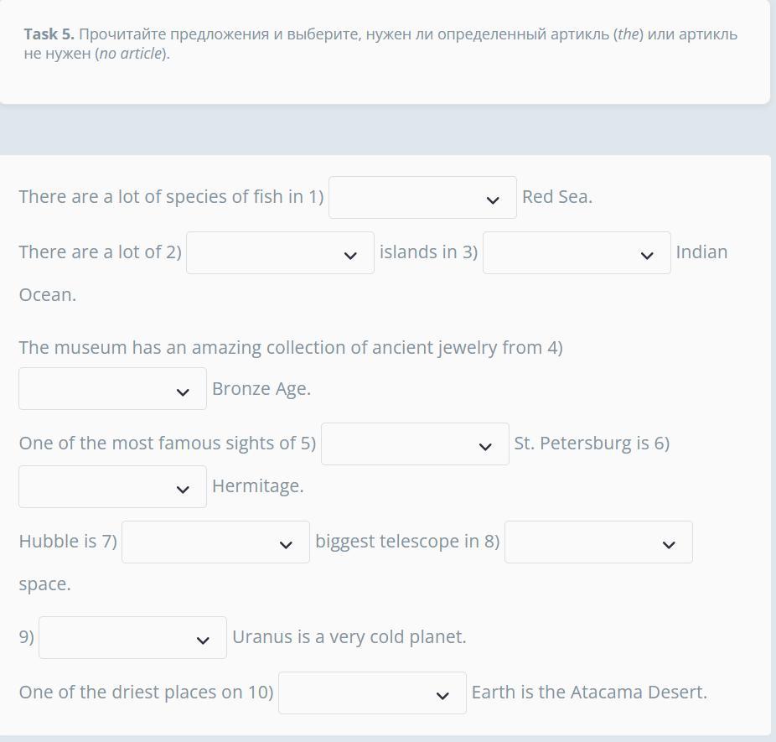The image size is (776, 742).
Task: Click the sentence beginning 'The museum has'
Action: click(x=291, y=348)
